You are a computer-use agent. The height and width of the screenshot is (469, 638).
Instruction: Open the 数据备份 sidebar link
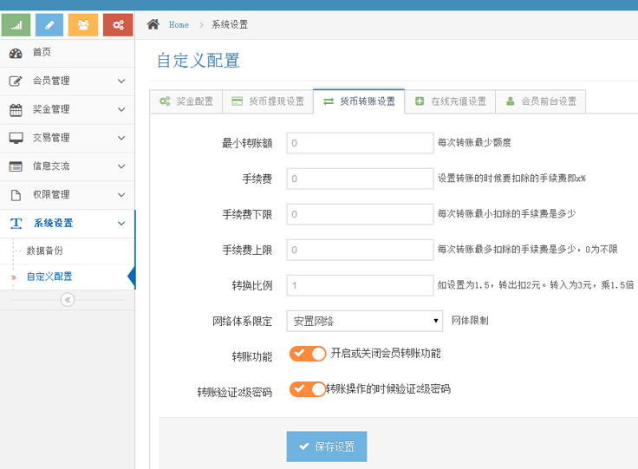(x=44, y=251)
